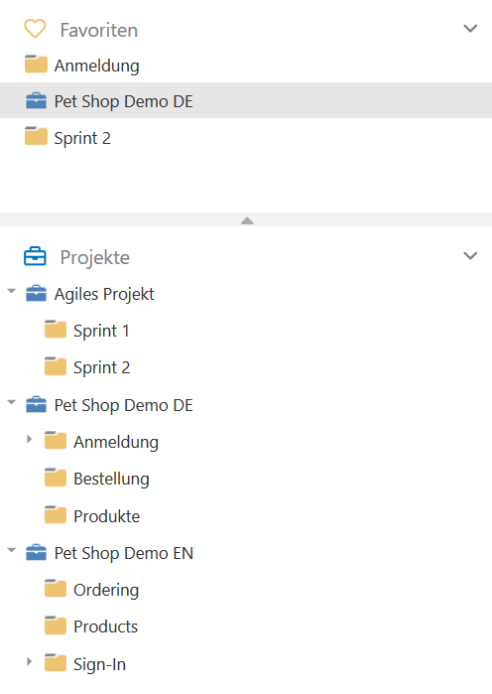Click the folder icon beside Anmeldung in Favoriten
This screenshot has height=694, width=492.
pos(36,65)
